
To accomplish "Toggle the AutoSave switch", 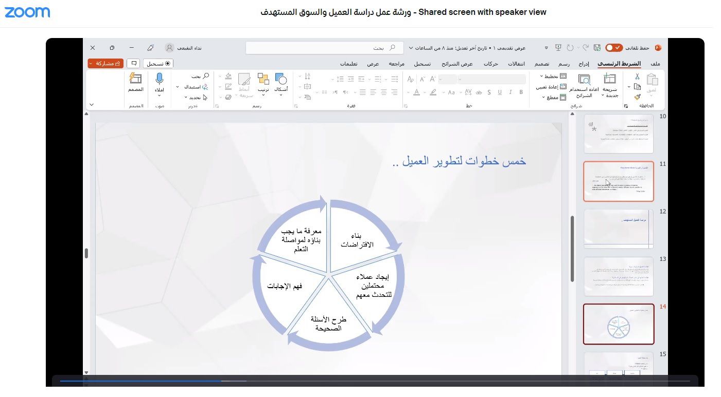I will [613, 48].
